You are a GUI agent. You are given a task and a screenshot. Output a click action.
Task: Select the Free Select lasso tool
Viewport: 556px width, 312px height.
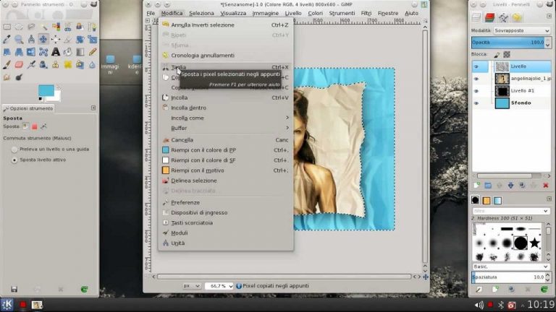click(31, 27)
